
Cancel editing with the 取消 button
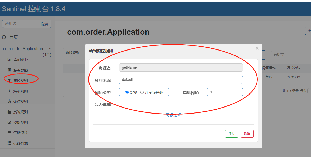[247, 134]
